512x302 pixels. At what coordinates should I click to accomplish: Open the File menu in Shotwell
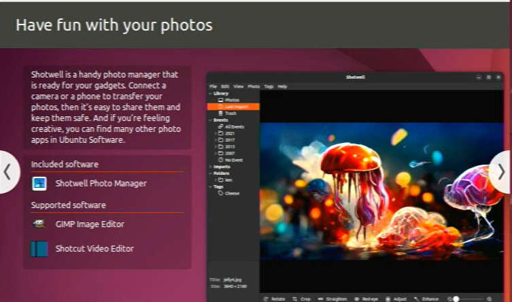tap(213, 86)
